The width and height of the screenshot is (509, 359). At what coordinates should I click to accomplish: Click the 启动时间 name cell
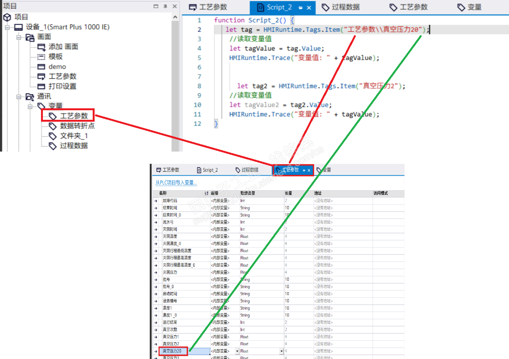185,294
